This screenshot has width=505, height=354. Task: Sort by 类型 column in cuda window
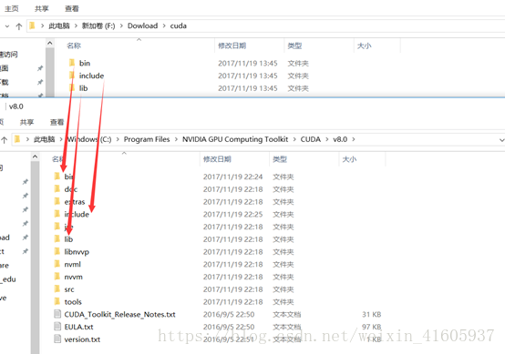tap(294, 46)
